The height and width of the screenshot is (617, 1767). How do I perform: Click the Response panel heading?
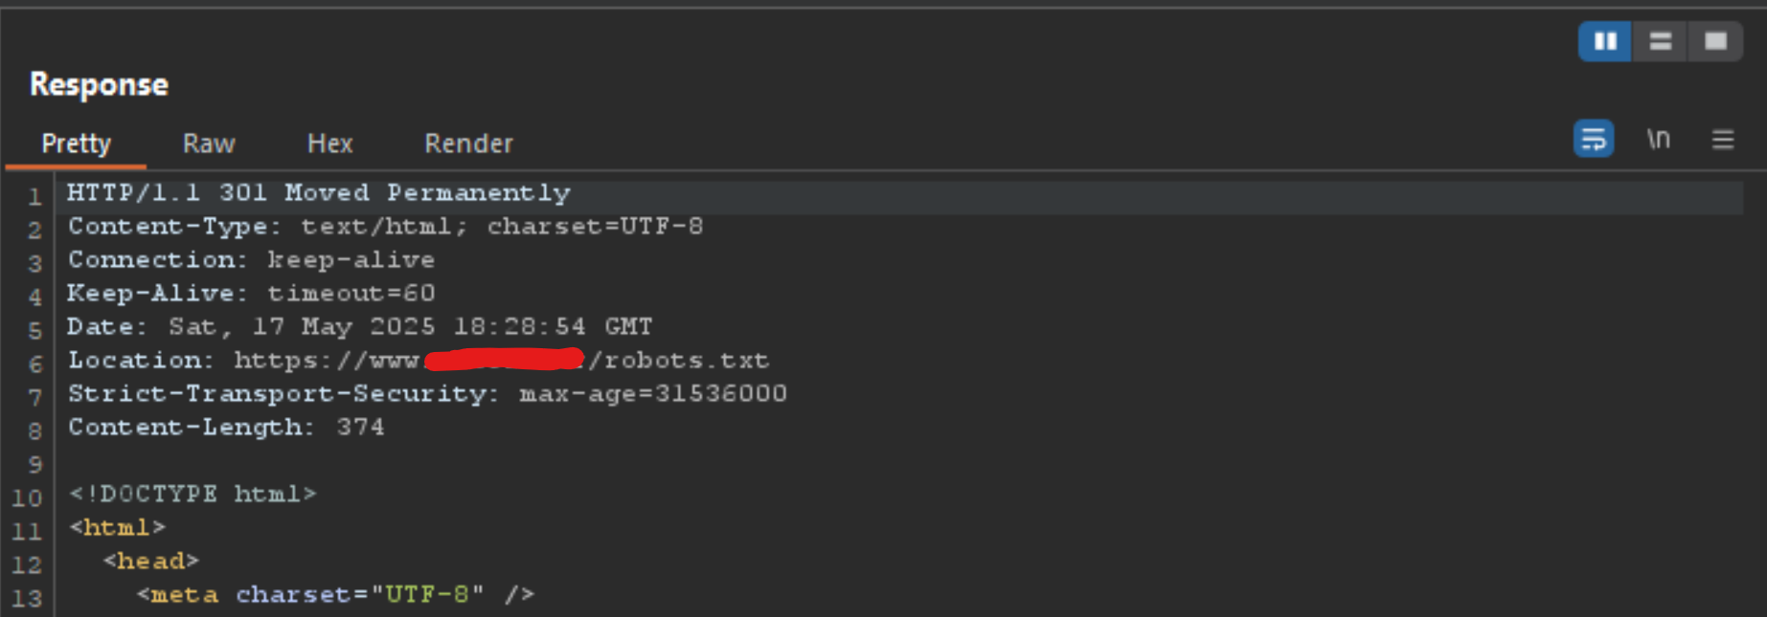(x=99, y=84)
